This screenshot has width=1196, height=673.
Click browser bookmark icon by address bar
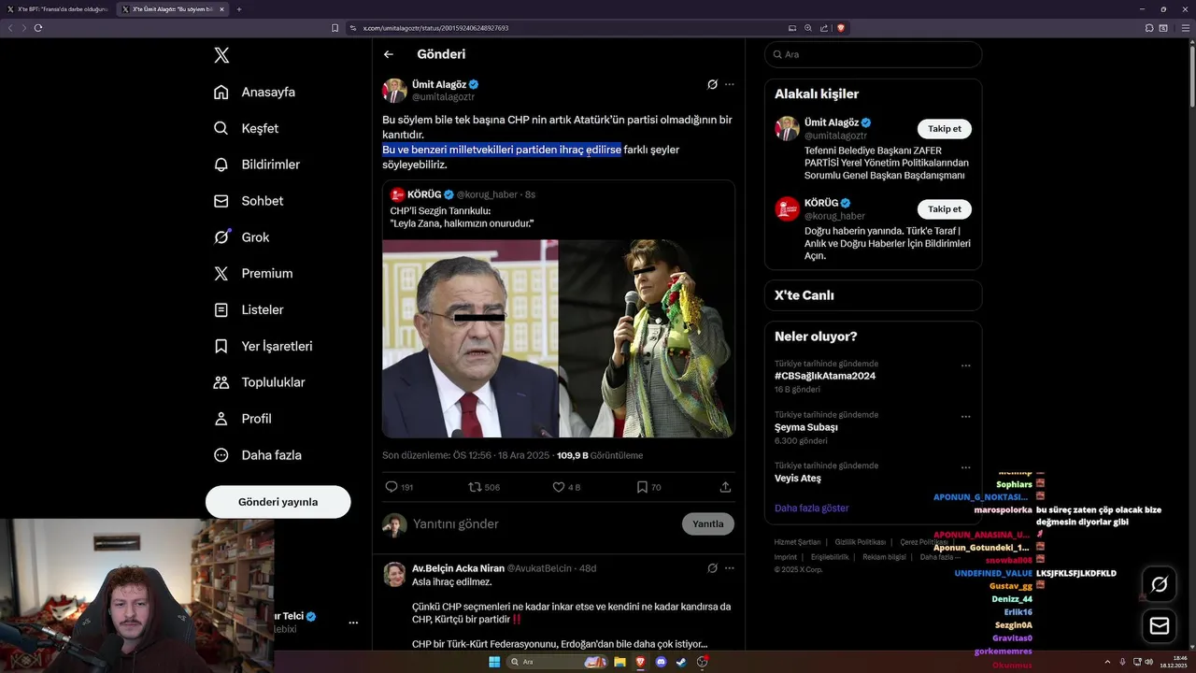click(335, 28)
